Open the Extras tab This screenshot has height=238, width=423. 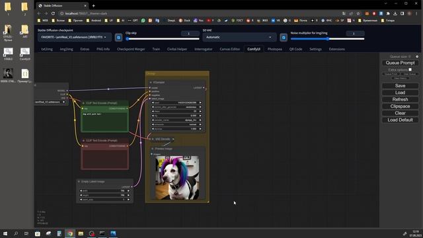(85, 49)
